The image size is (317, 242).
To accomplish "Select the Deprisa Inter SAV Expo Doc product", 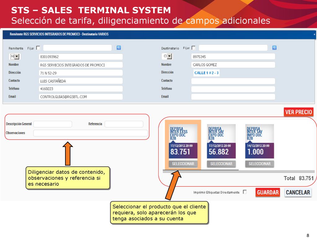I will [221, 164].
